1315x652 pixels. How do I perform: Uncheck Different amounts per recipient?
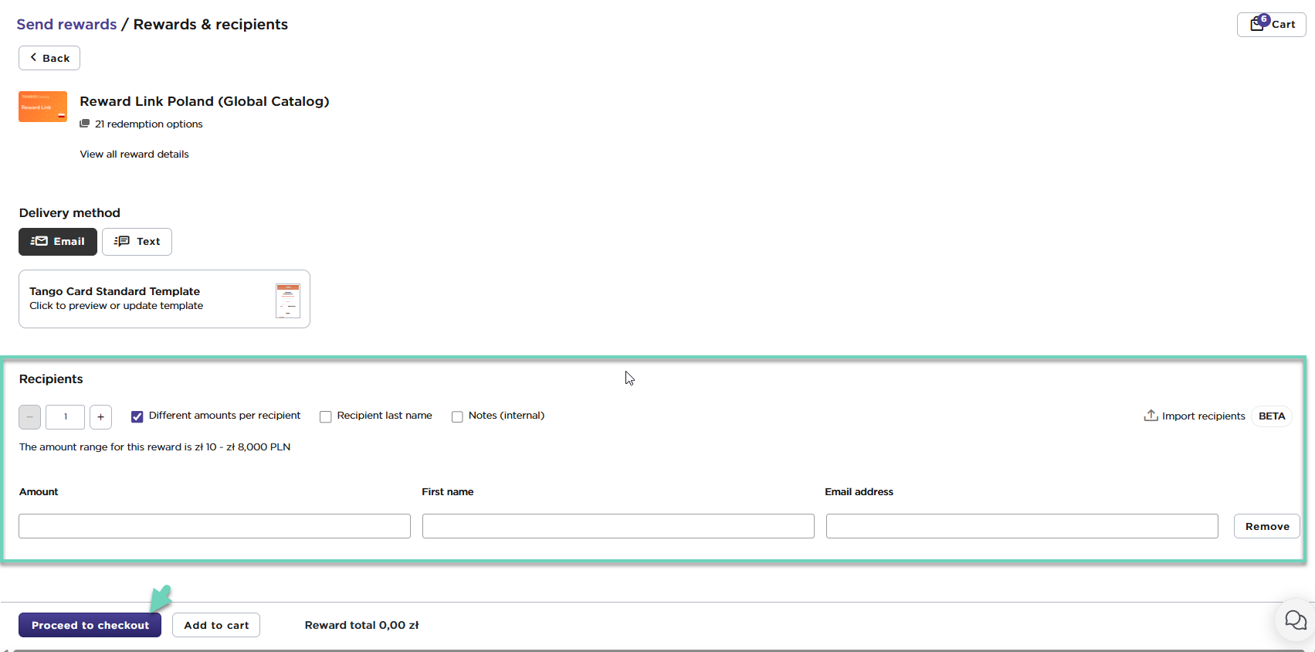137,416
